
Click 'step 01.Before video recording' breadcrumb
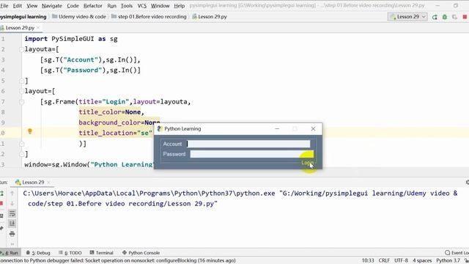point(149,17)
